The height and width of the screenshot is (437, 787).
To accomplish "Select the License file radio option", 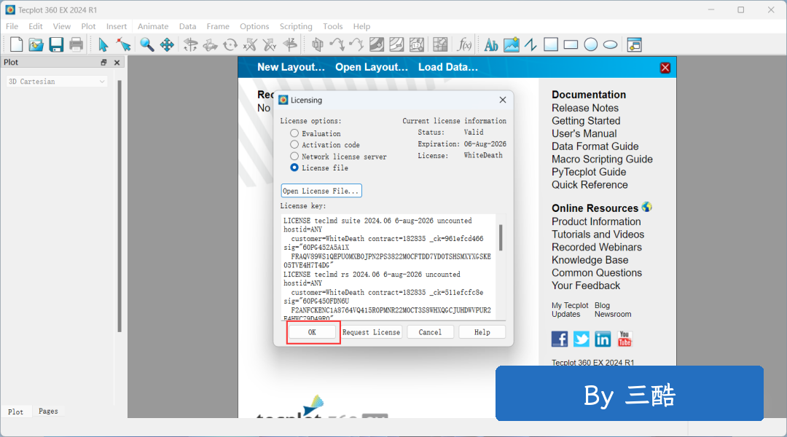I will [x=294, y=168].
